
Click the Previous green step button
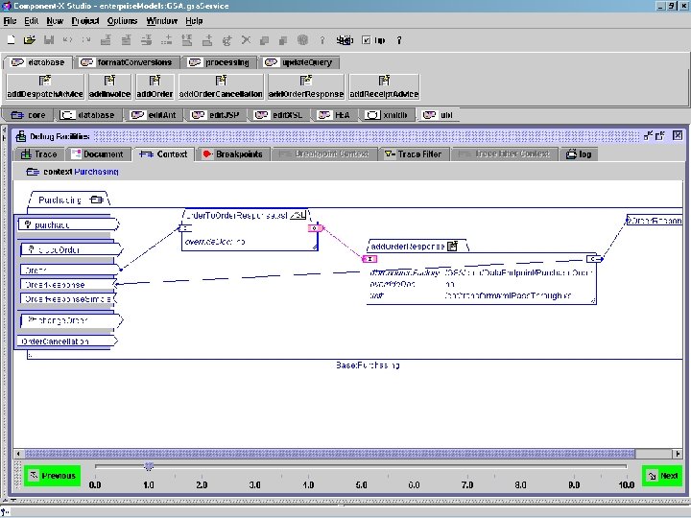coord(52,476)
